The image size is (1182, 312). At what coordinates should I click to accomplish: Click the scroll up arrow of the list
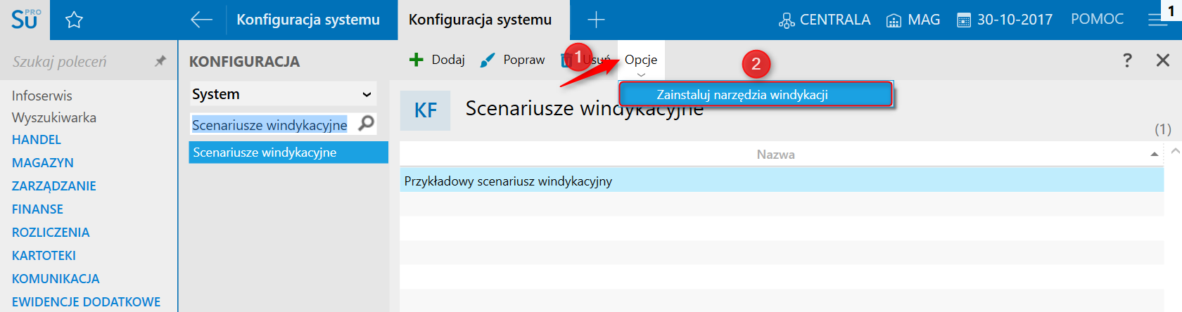1175,151
